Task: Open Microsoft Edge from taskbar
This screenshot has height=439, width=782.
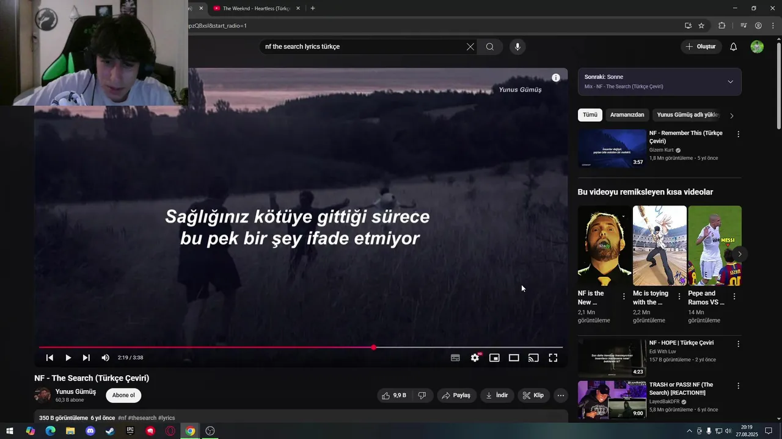Action: tap(50, 431)
